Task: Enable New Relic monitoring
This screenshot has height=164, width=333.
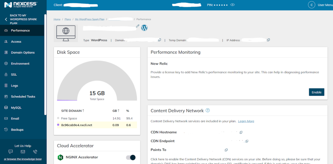Action: click(316, 92)
